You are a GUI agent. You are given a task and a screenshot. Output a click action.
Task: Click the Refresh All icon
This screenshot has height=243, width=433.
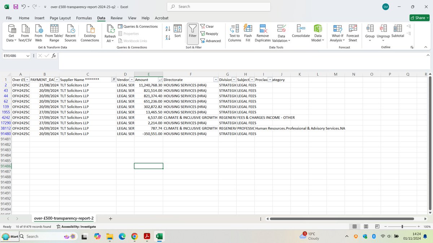(110, 33)
